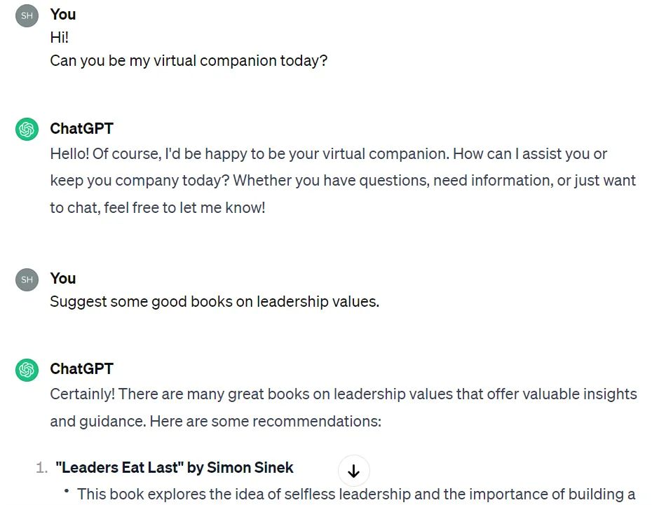This screenshot has width=652, height=505.
Task: Click the "Leaders Eat Last" by Simon Sinek title
Action: [175, 468]
